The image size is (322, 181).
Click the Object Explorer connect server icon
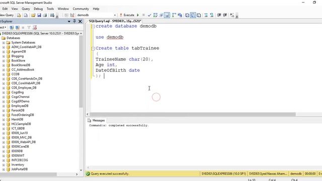coord(12,28)
